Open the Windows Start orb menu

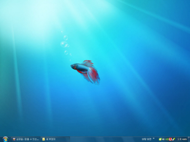(5, 139)
